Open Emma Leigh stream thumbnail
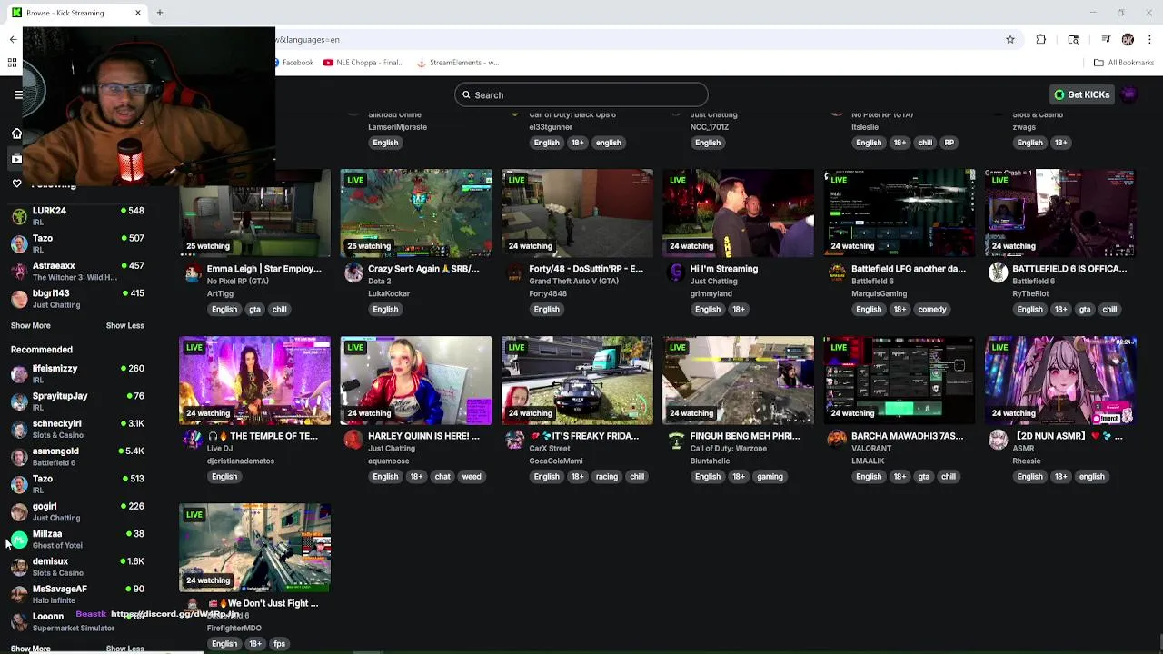This screenshot has height=654, width=1163. [x=255, y=213]
